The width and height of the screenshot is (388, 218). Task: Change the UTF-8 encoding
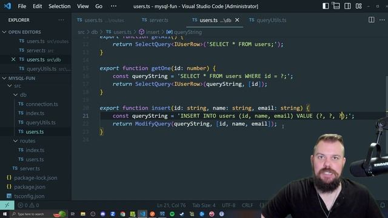point(229,205)
